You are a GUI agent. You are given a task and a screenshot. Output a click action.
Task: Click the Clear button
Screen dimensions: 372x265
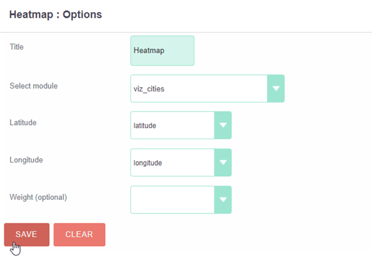click(79, 234)
